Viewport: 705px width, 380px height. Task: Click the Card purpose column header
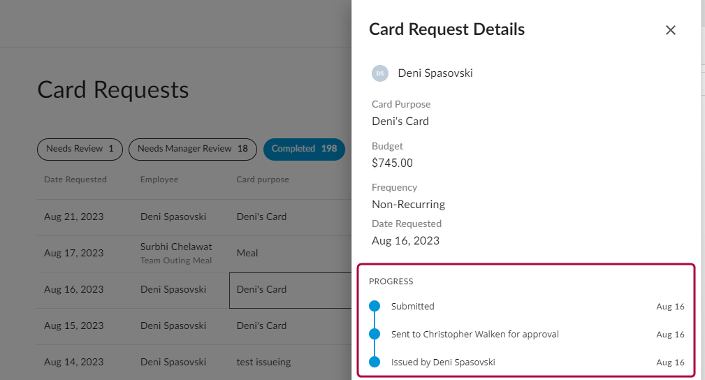coord(263,180)
